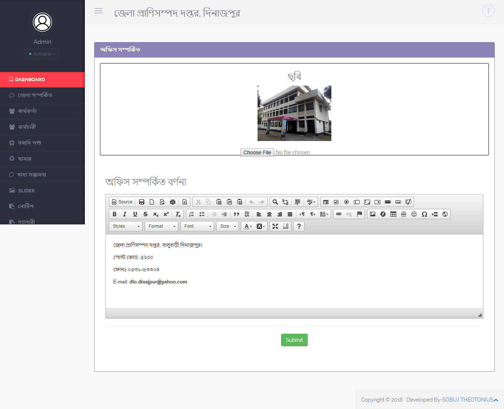Select the Find icon in the editor toolbar

point(275,202)
